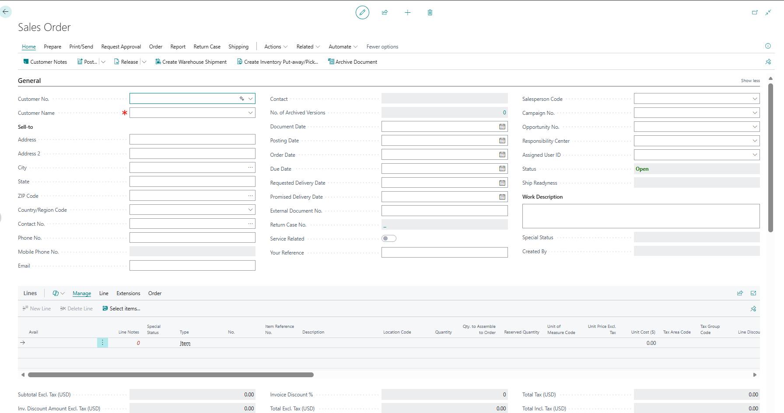Click the pencil edit mode icon

362,12
